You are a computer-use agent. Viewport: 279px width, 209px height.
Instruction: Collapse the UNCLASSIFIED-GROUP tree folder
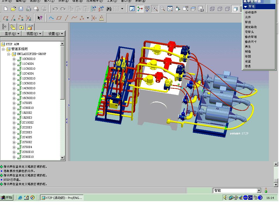(9, 54)
